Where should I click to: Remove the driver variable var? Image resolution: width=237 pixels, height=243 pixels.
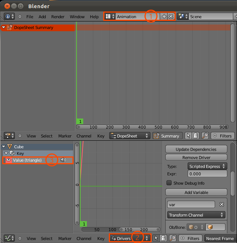pos(222,204)
